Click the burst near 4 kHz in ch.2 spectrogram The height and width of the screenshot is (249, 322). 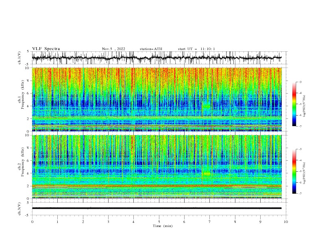coord(206,174)
